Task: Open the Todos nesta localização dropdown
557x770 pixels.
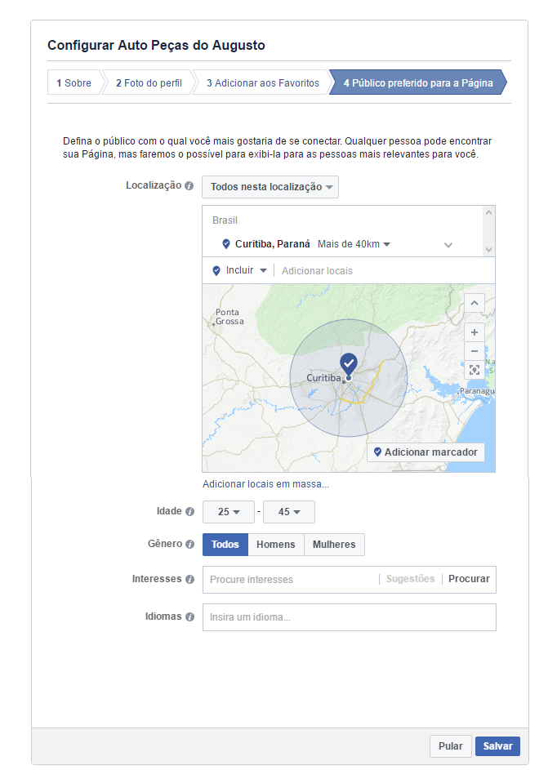Action: tap(270, 187)
